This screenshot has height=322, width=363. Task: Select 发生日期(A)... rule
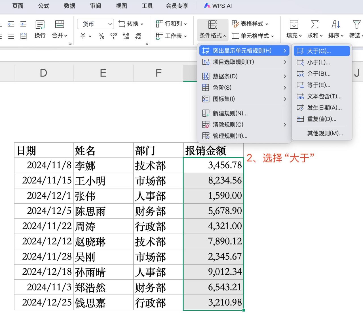322,108
